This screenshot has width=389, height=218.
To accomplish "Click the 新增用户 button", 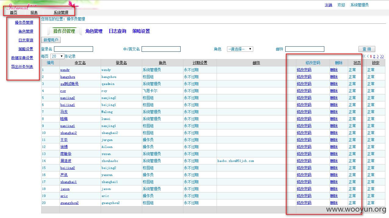I will [x=51, y=40].
